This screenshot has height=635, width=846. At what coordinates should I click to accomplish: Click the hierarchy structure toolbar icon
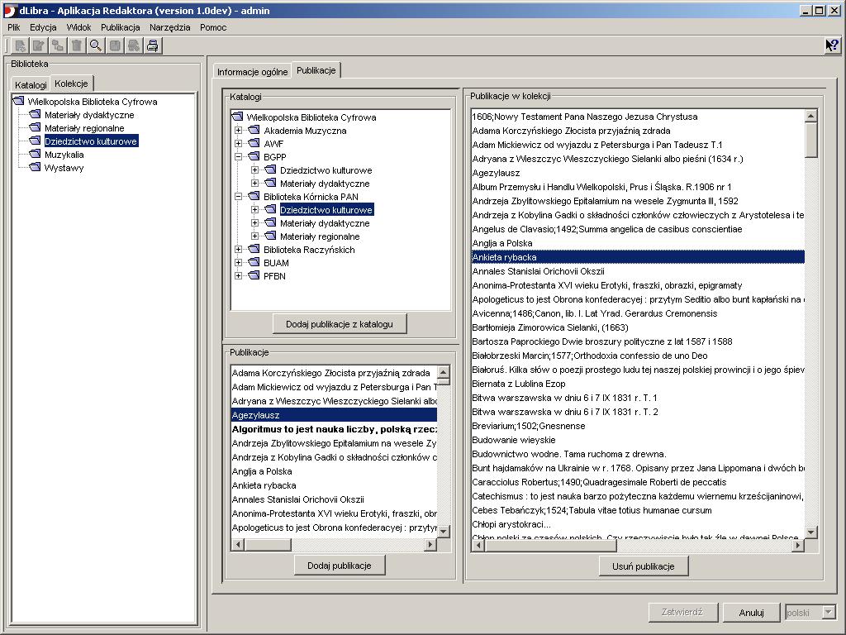click(x=58, y=46)
